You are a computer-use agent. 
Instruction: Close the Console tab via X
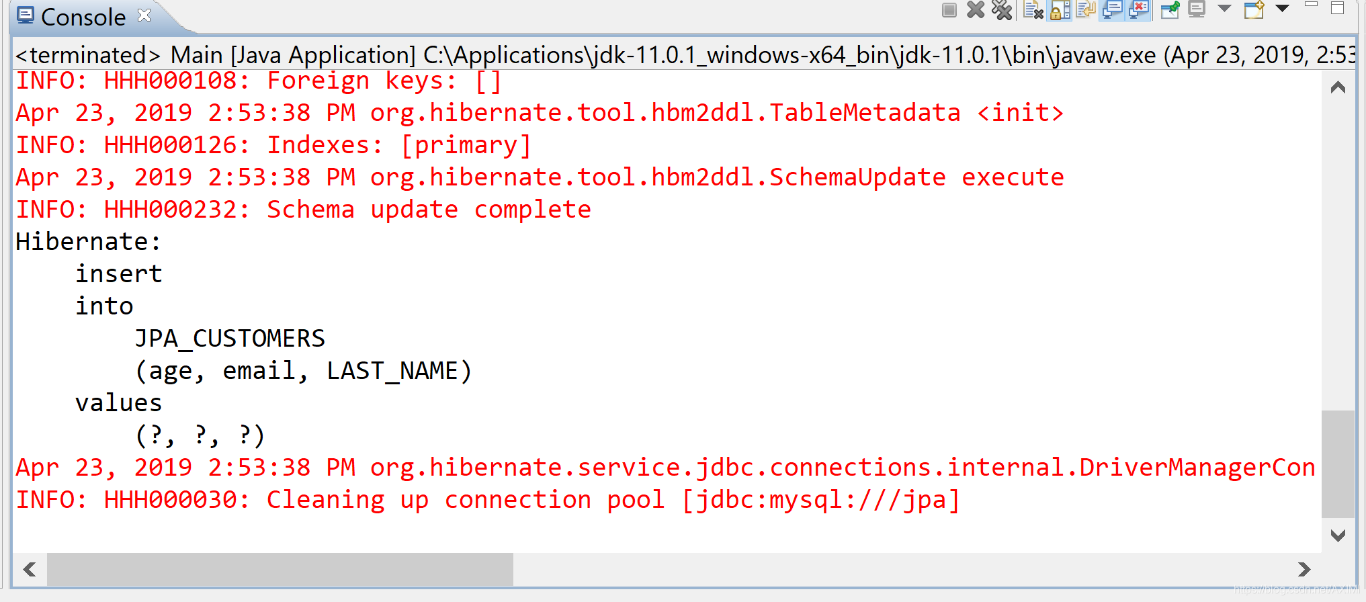click(144, 15)
